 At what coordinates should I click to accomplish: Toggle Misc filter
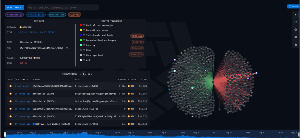pos(86,50)
